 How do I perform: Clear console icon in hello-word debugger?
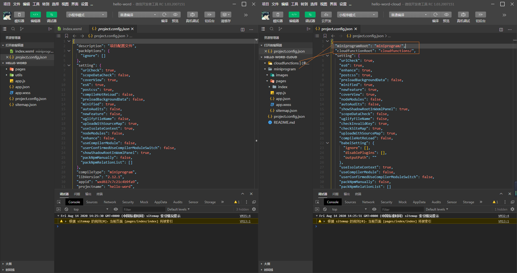coord(66,209)
